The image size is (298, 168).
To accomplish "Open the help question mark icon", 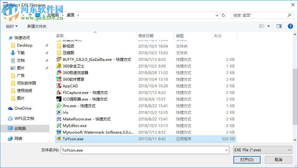I will (x=290, y=26).
